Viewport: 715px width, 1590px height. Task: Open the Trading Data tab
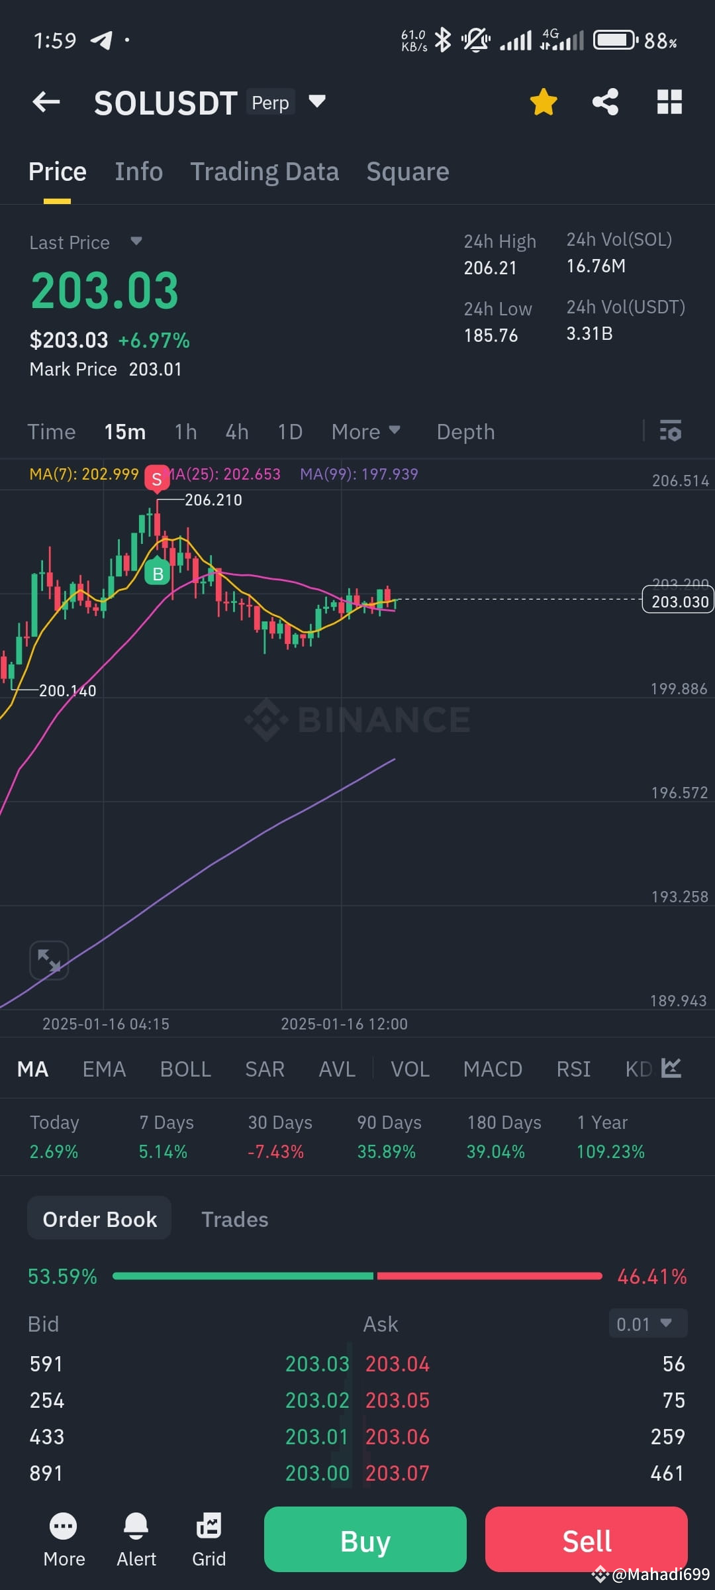click(265, 172)
